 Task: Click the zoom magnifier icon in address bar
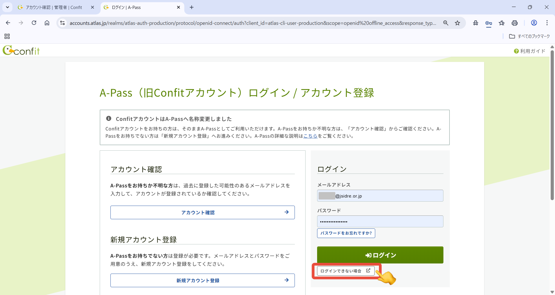[x=446, y=23]
